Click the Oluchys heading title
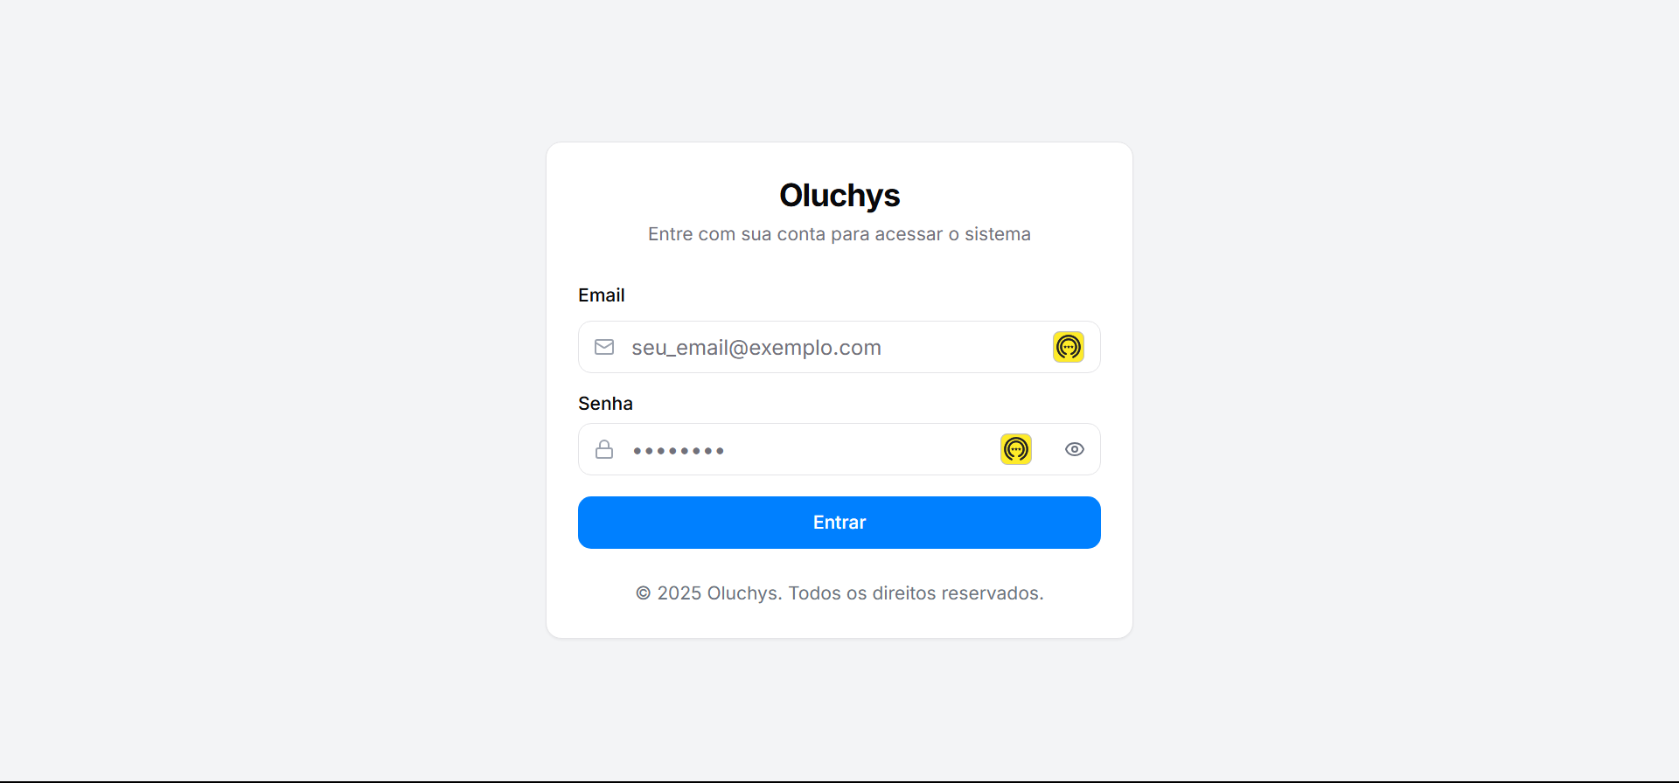Viewport: 1679px width, 783px height. (839, 196)
